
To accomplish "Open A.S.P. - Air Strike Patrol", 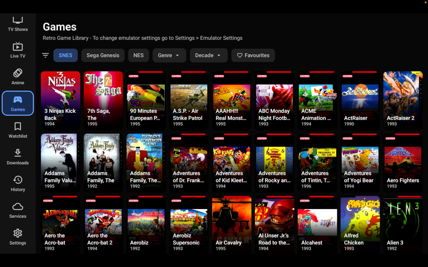I will (189, 100).
